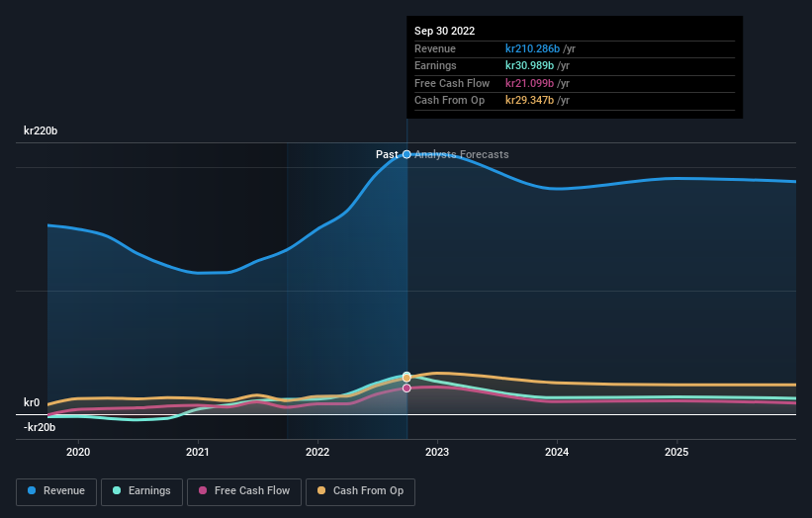Click the Sep 30 2022 tooltip date
This screenshot has height=518, width=812.
point(444,31)
